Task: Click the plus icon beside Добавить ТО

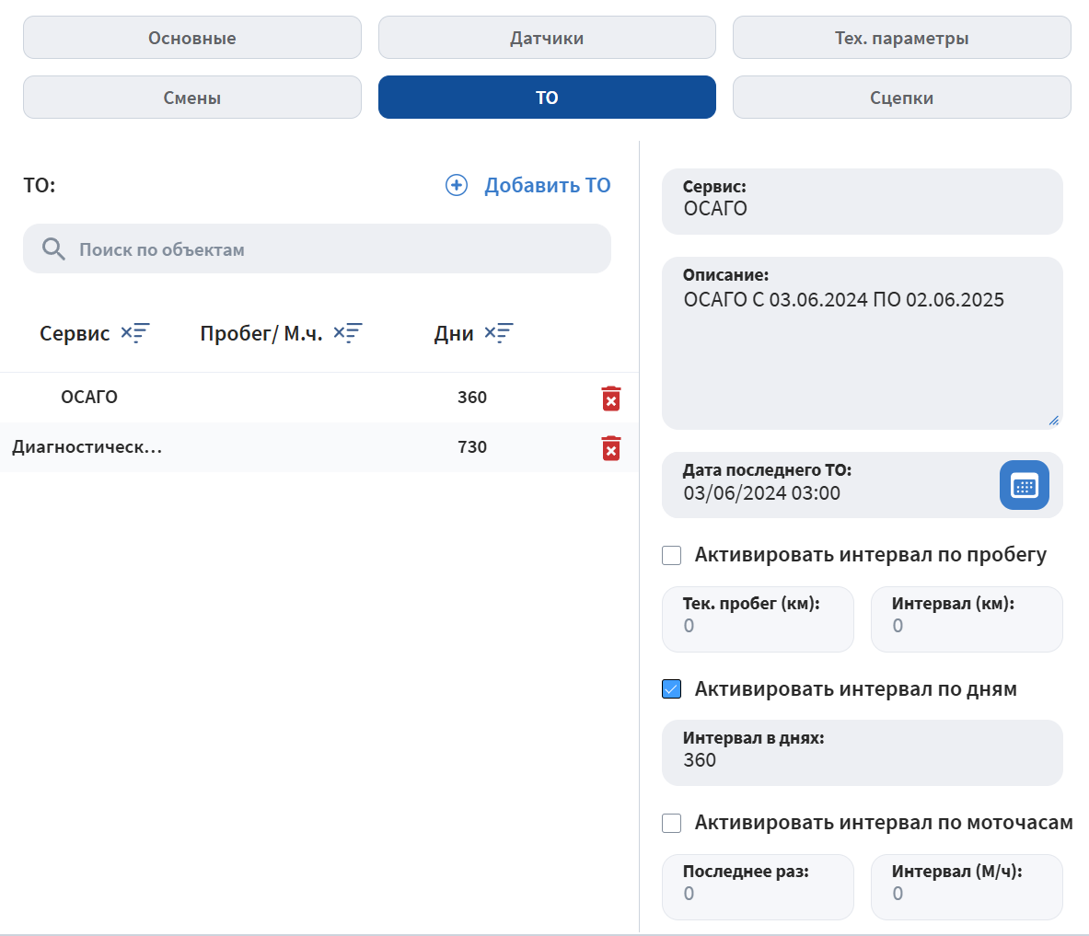Action: 457,185
